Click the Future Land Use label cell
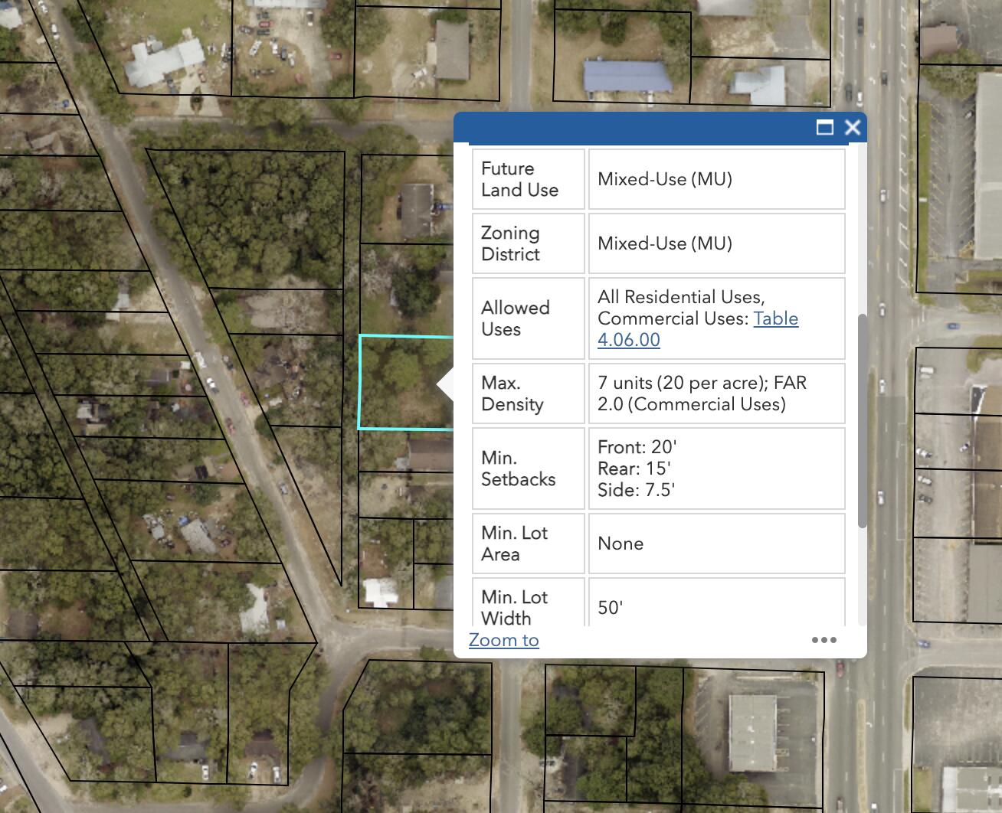The image size is (1002, 813). [528, 179]
